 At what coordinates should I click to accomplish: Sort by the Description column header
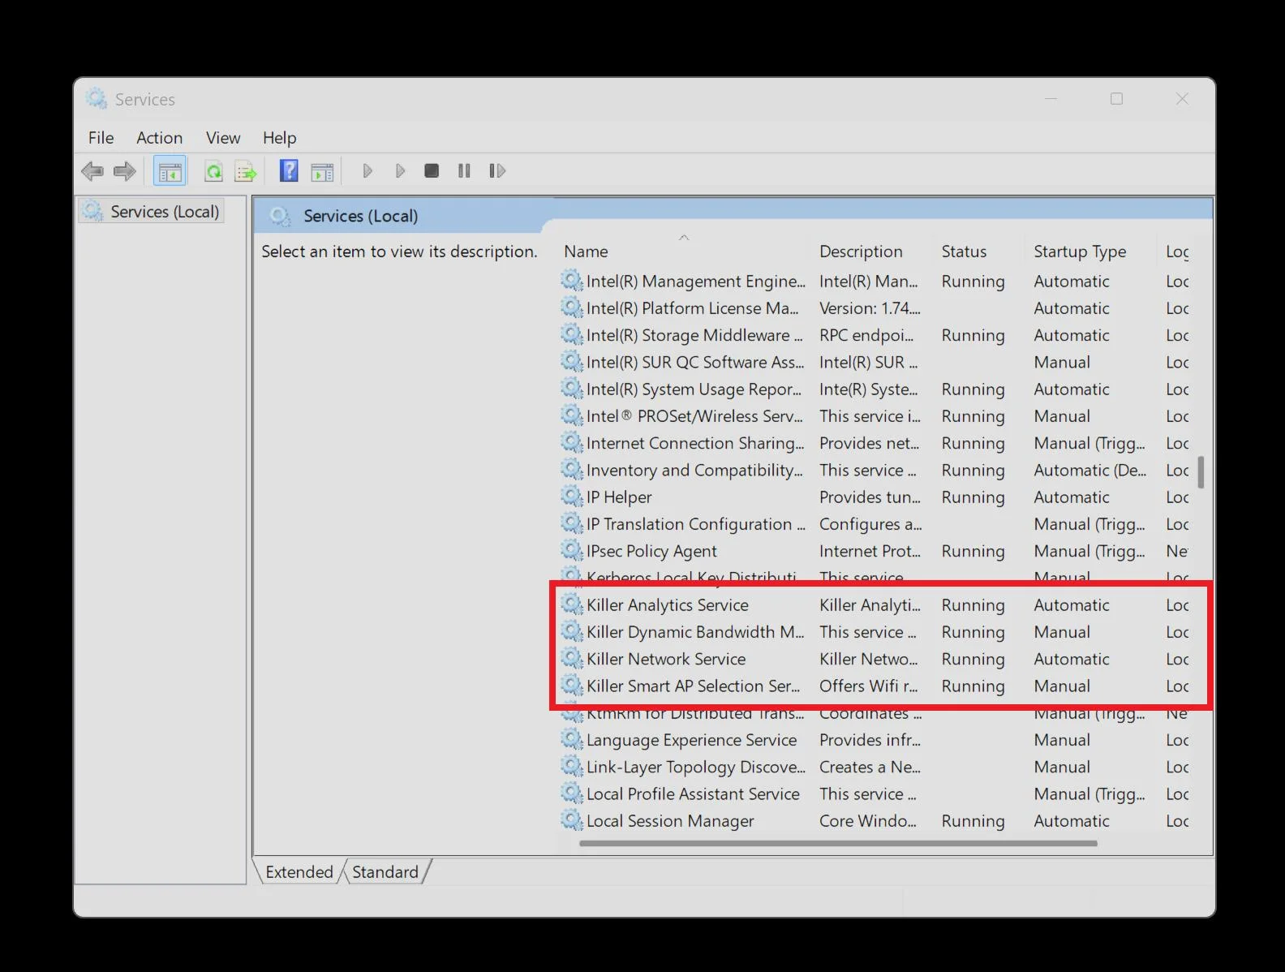872,251
